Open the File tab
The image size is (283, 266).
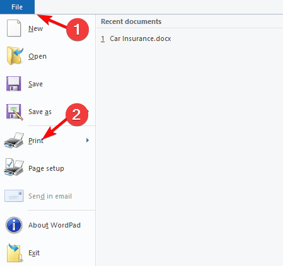17,7
